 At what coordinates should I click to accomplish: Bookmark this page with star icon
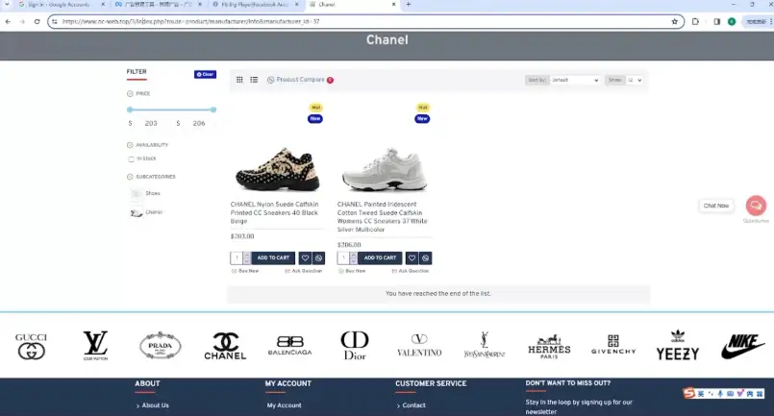click(x=675, y=20)
